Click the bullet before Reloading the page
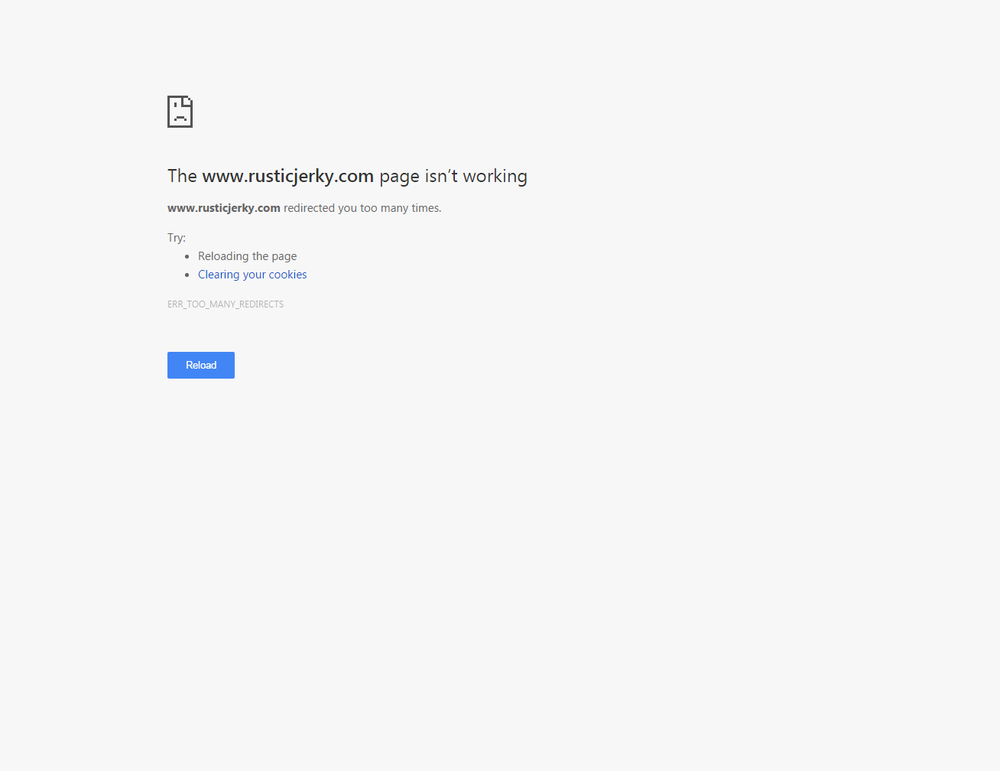Viewport: 1000px width, 771px height. (x=187, y=257)
